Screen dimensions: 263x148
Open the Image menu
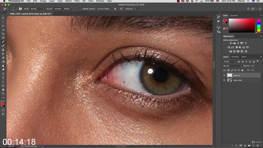43,1
